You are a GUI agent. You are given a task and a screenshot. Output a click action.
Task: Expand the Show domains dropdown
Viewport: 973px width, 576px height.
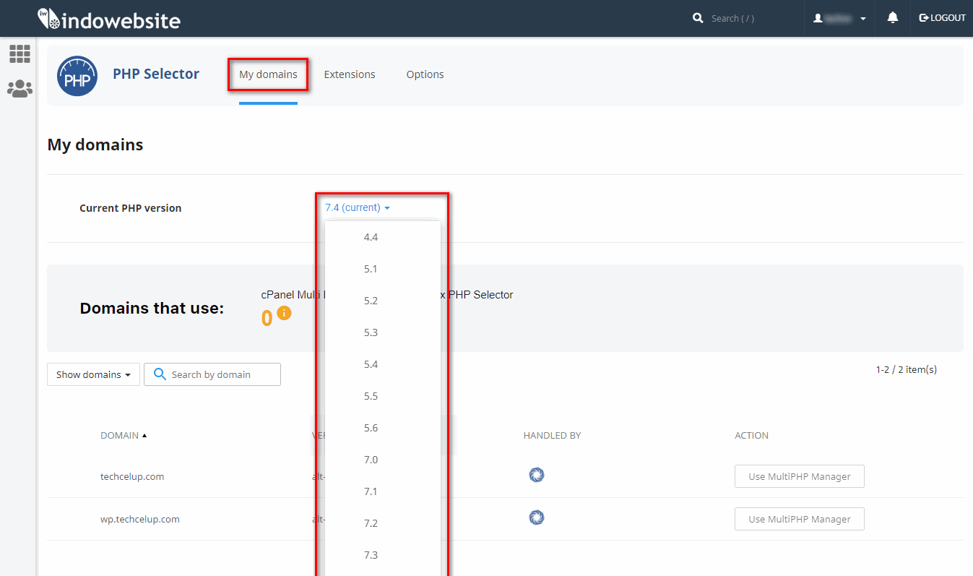click(93, 374)
